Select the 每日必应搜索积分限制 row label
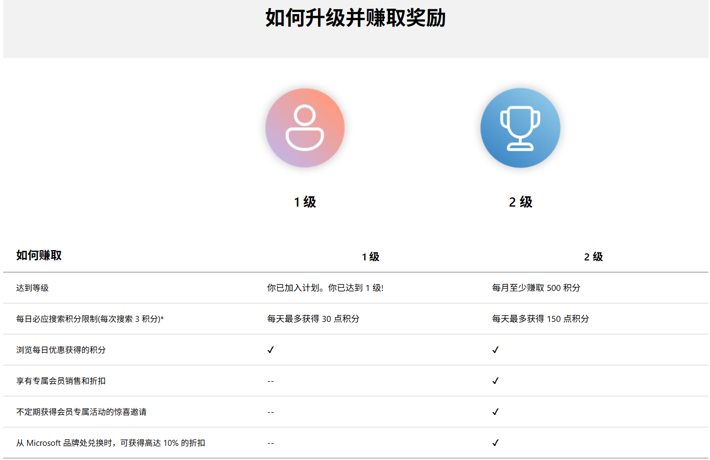This screenshot has width=710, height=460. (x=90, y=319)
